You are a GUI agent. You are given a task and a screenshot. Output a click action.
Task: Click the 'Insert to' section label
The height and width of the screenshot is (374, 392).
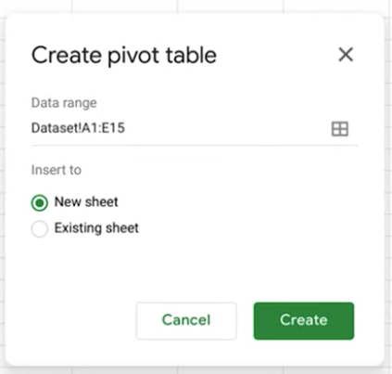click(x=57, y=170)
